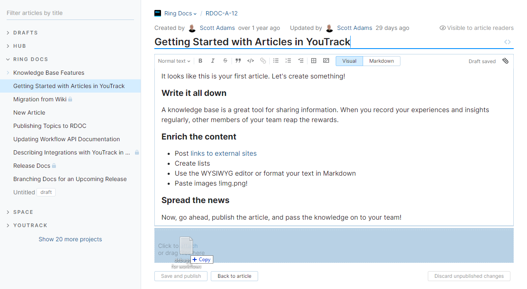Click the lock icon beside Release Docs

click(54, 166)
